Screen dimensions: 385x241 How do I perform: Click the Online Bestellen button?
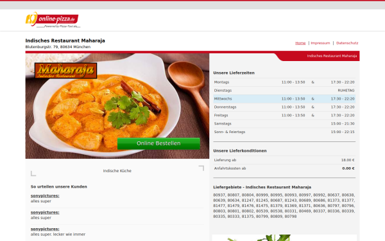[158, 143]
